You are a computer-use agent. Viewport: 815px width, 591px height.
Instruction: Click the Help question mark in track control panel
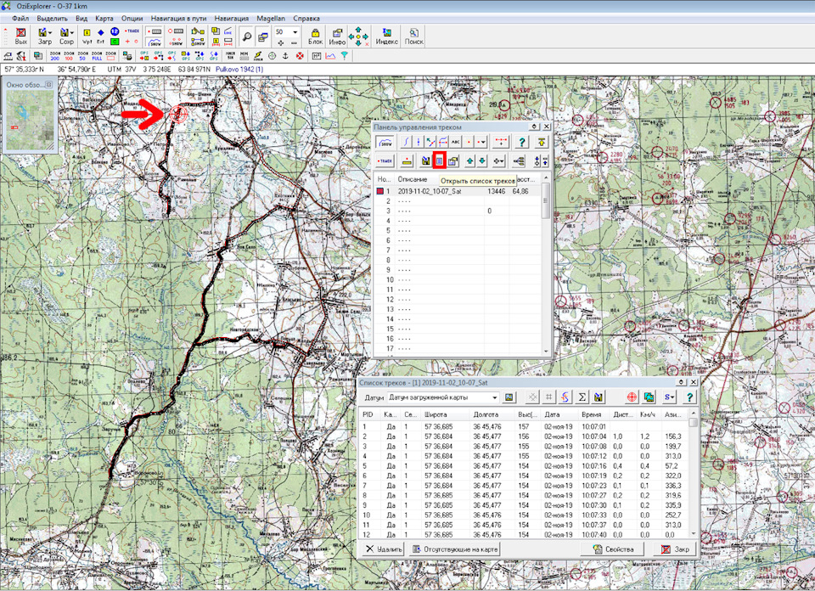(522, 142)
